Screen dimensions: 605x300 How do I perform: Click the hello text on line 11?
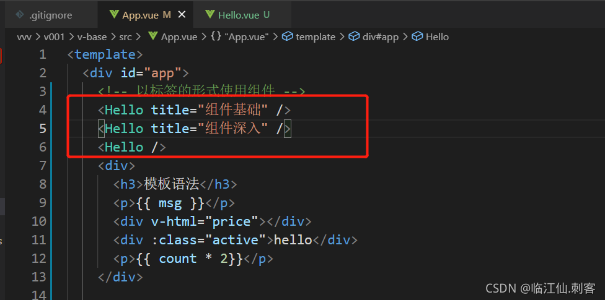click(x=293, y=239)
